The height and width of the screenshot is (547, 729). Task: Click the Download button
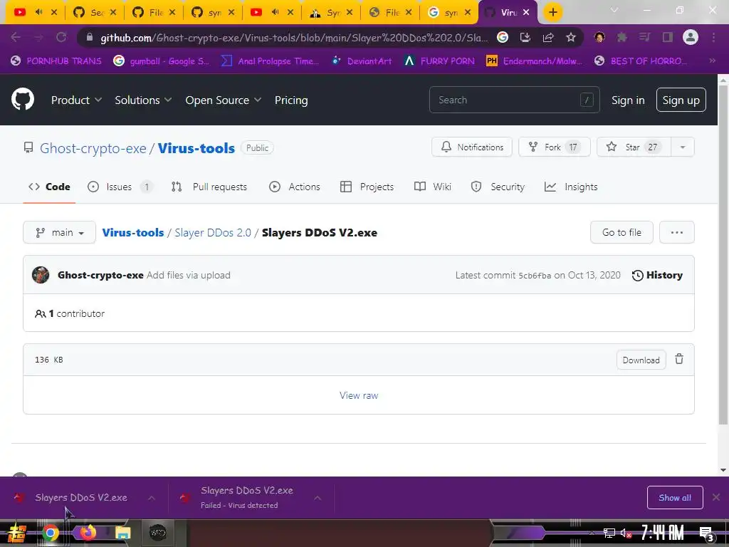(x=641, y=360)
